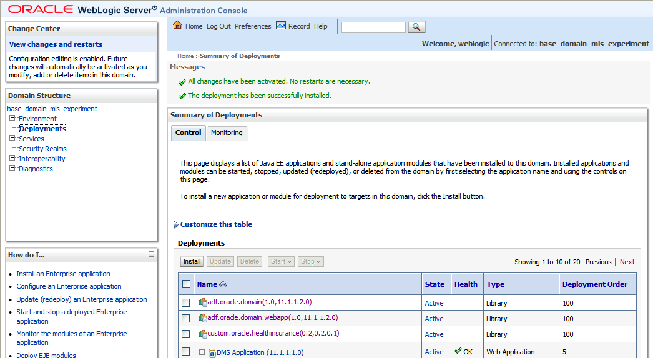The width and height of the screenshot is (653, 358).
Task: Click Environment in Domain Structure
Action: click(37, 119)
